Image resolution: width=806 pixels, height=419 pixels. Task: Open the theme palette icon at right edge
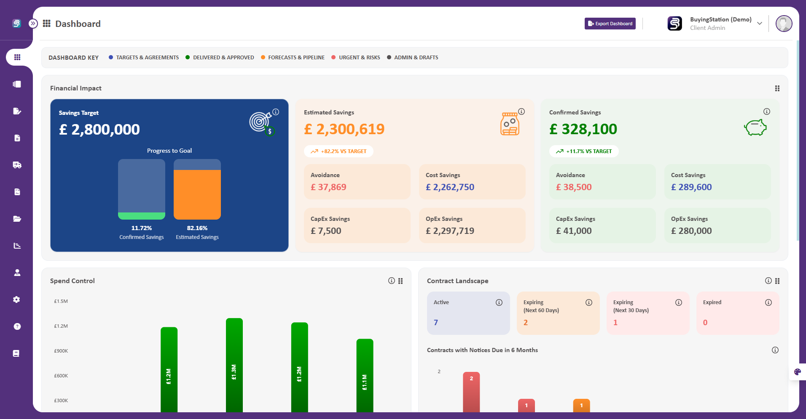pyautogui.click(x=797, y=372)
